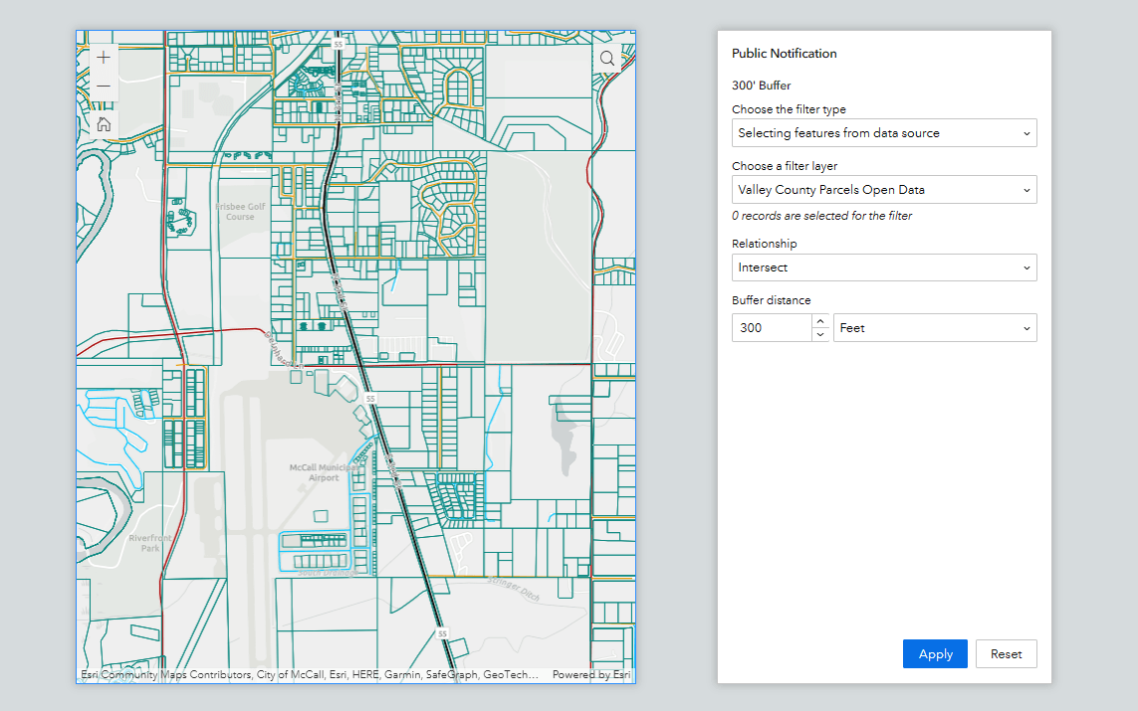
Task: Reset the Public Notification filter settings
Action: (x=1006, y=653)
